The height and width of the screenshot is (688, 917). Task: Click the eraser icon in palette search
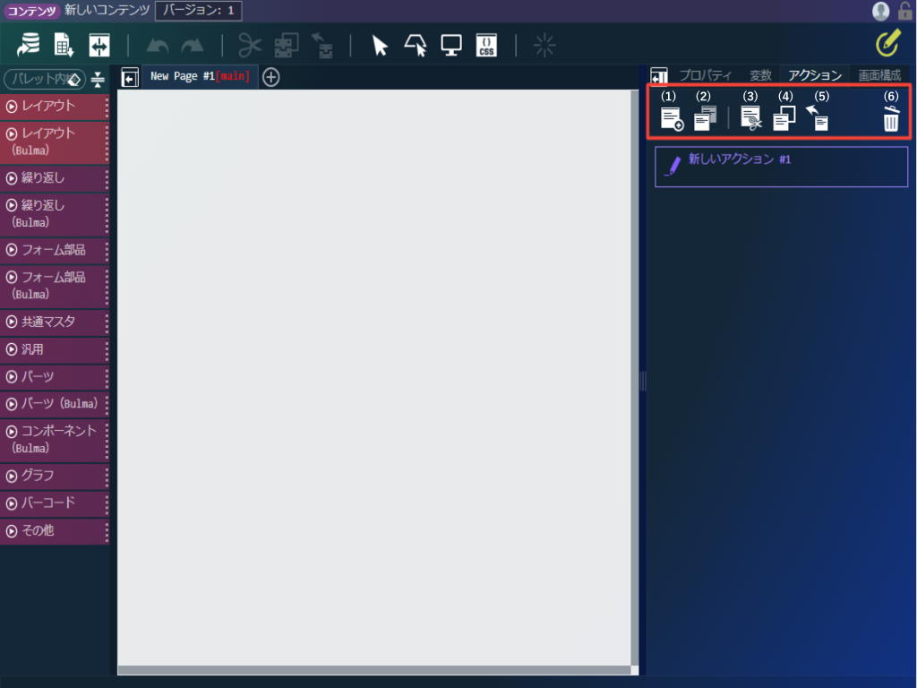point(73,80)
